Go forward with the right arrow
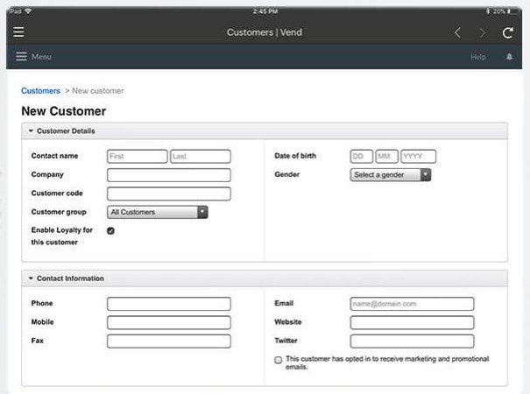The image size is (530, 394). 483,32
